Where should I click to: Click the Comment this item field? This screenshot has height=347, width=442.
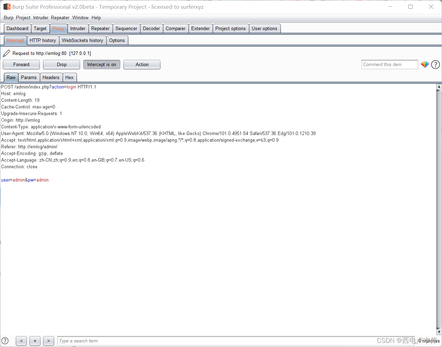tap(390, 65)
